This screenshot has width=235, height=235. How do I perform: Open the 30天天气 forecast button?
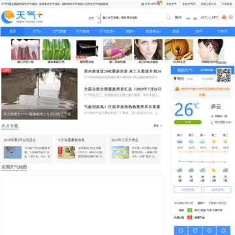click(217, 190)
